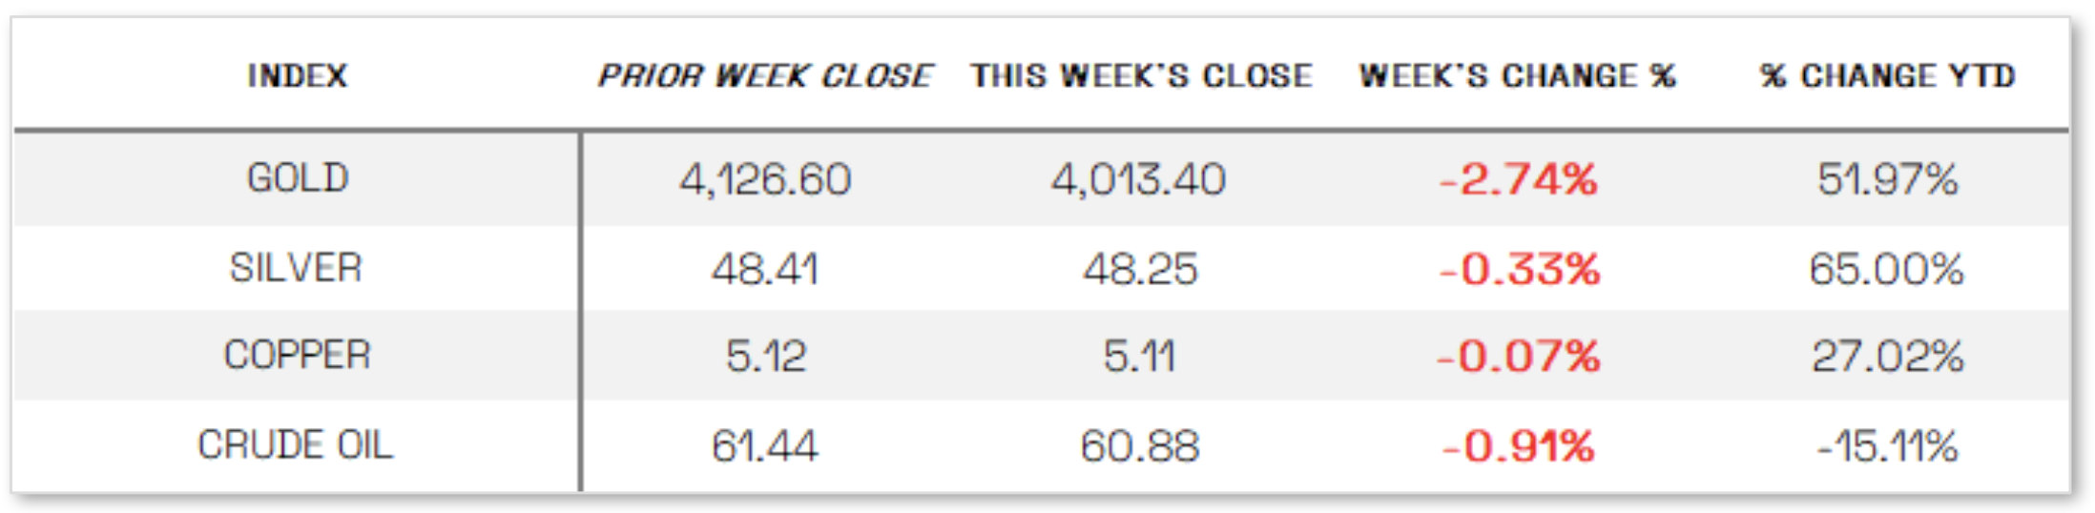This screenshot has height=513, width=2095.
Task: Click the CRUDE OIL row label
Action: click(295, 444)
